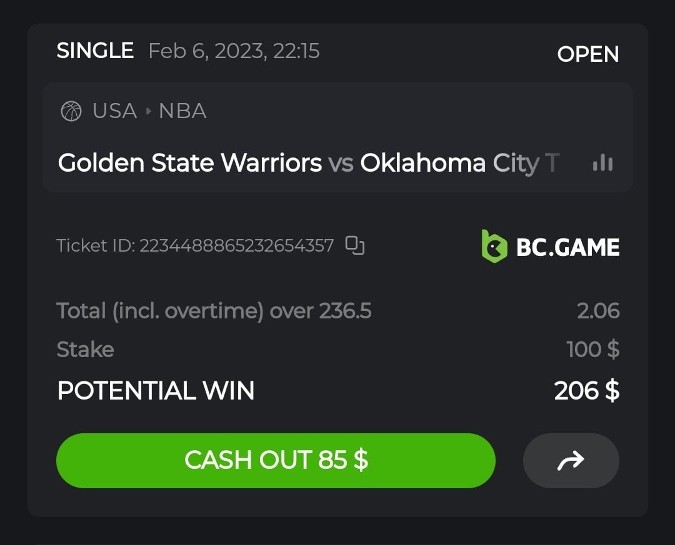
Task: Click the arrow between USA and NBA
Action: coord(148,112)
